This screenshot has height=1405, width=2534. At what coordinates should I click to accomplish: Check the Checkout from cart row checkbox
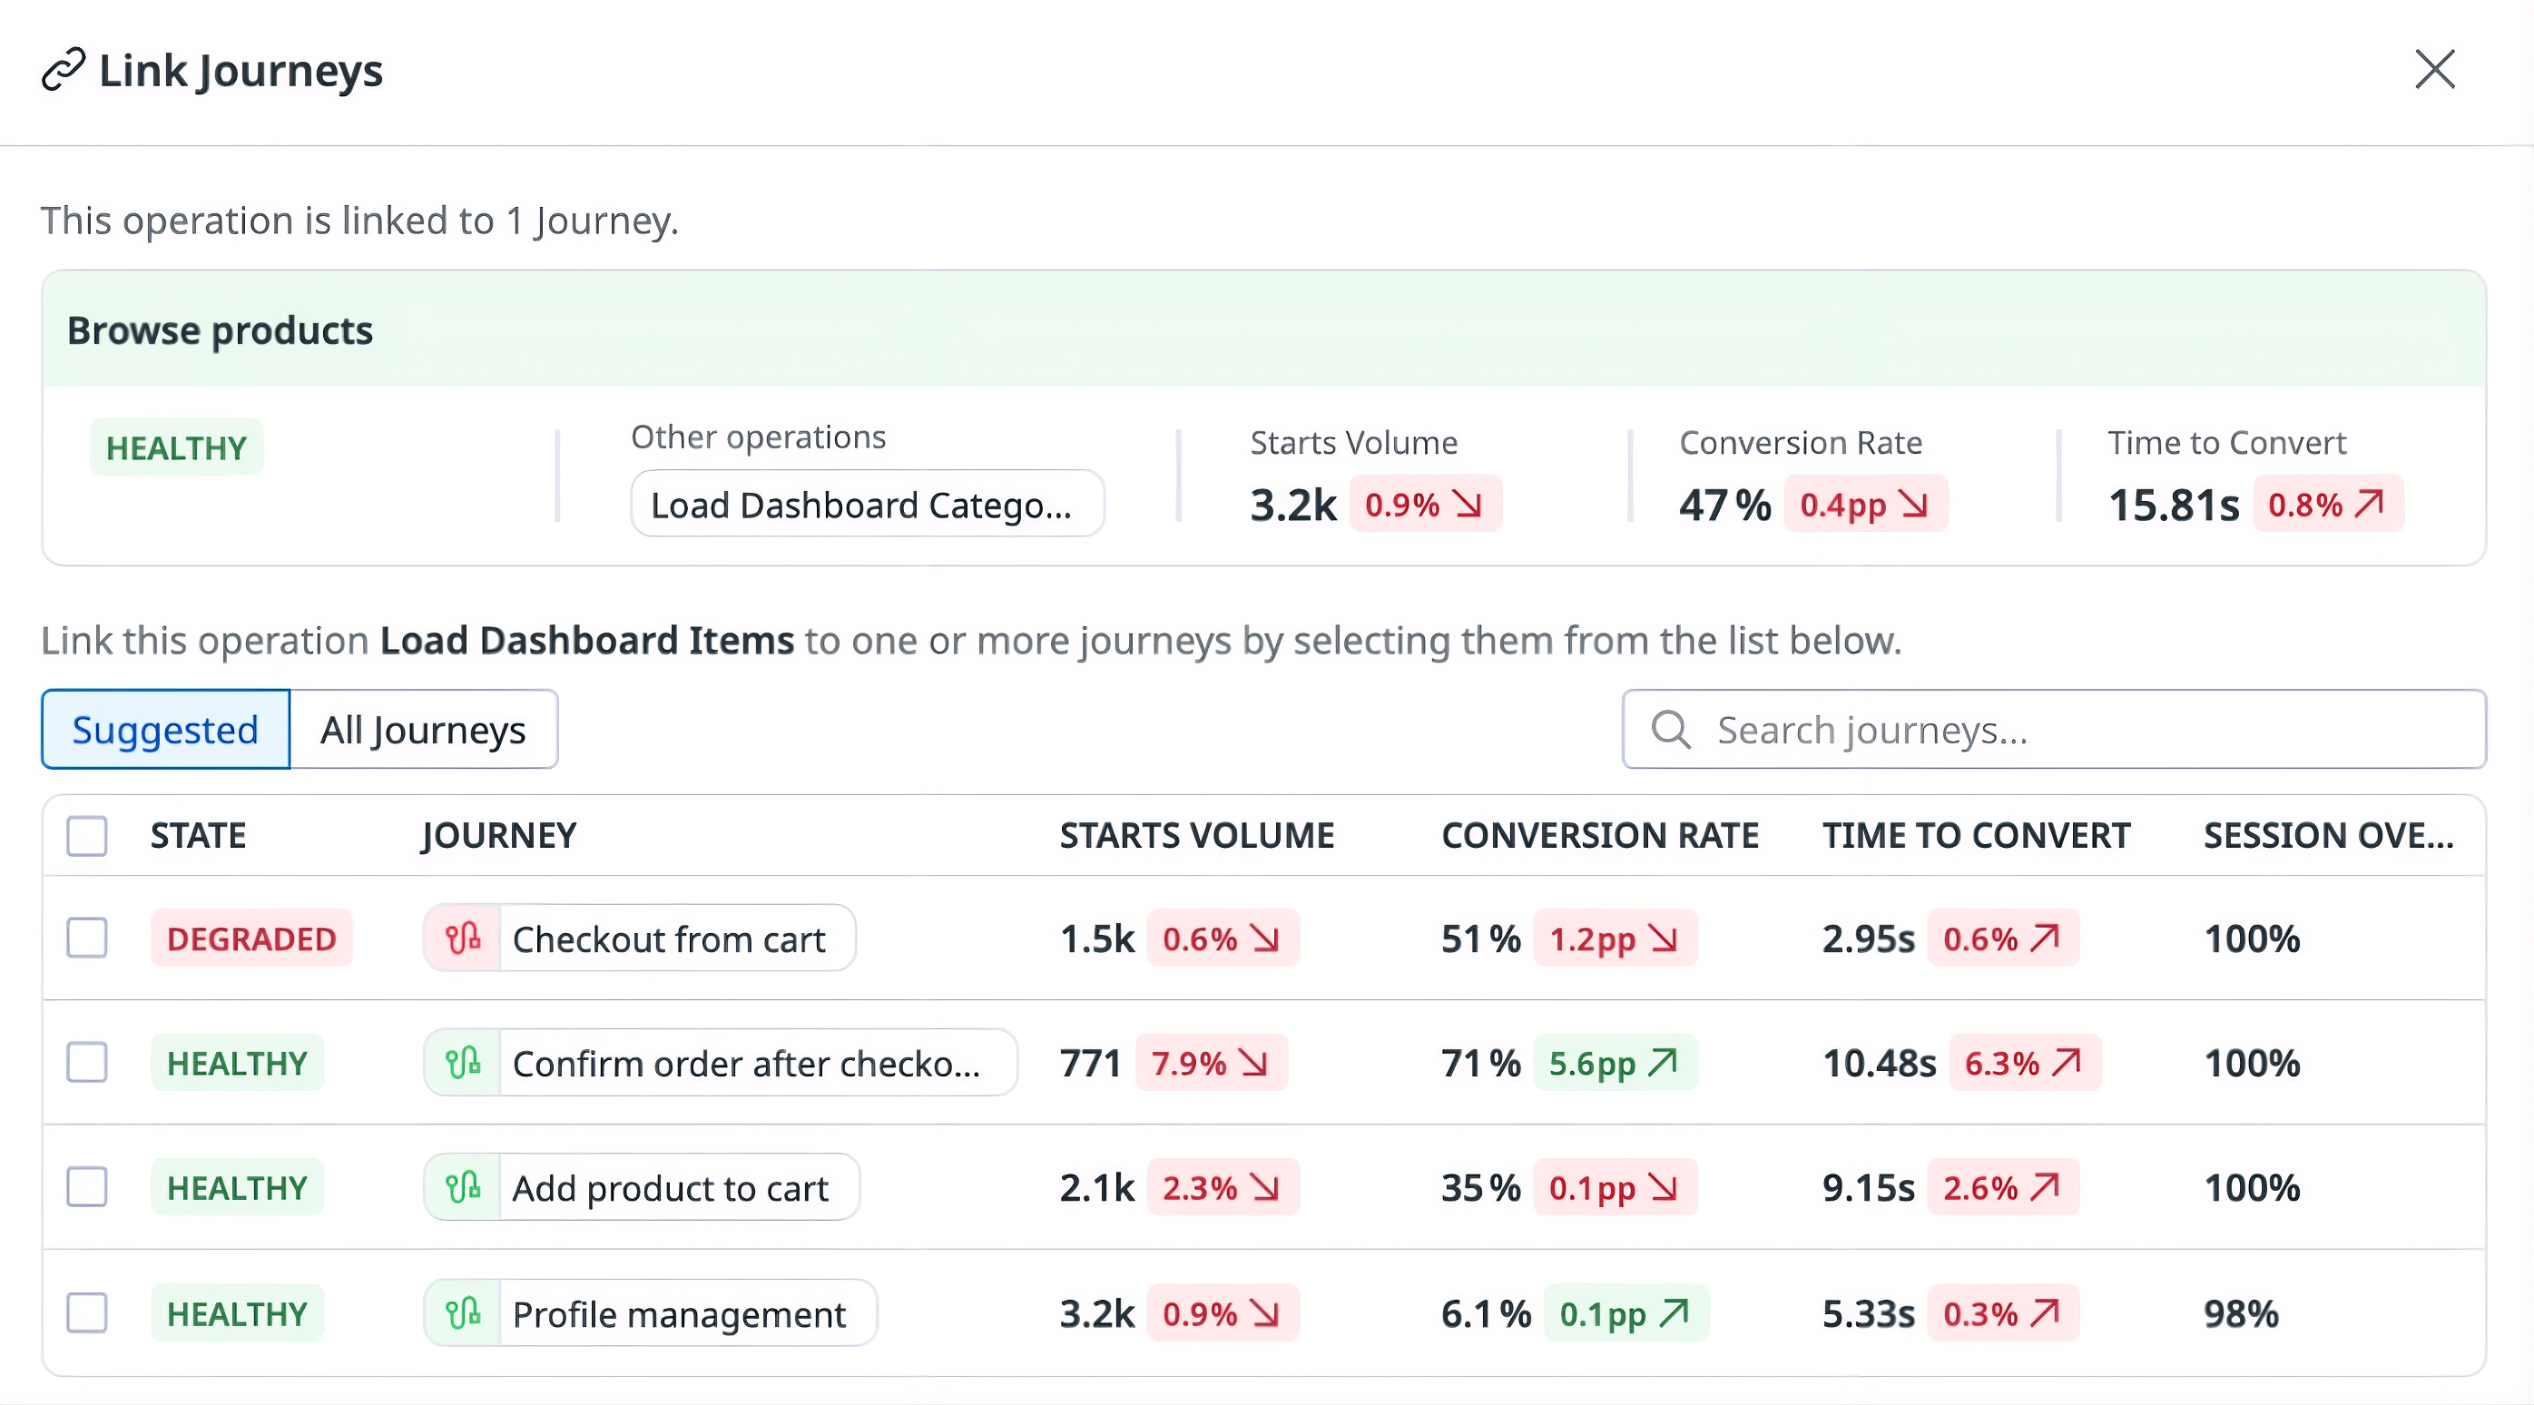click(86, 938)
